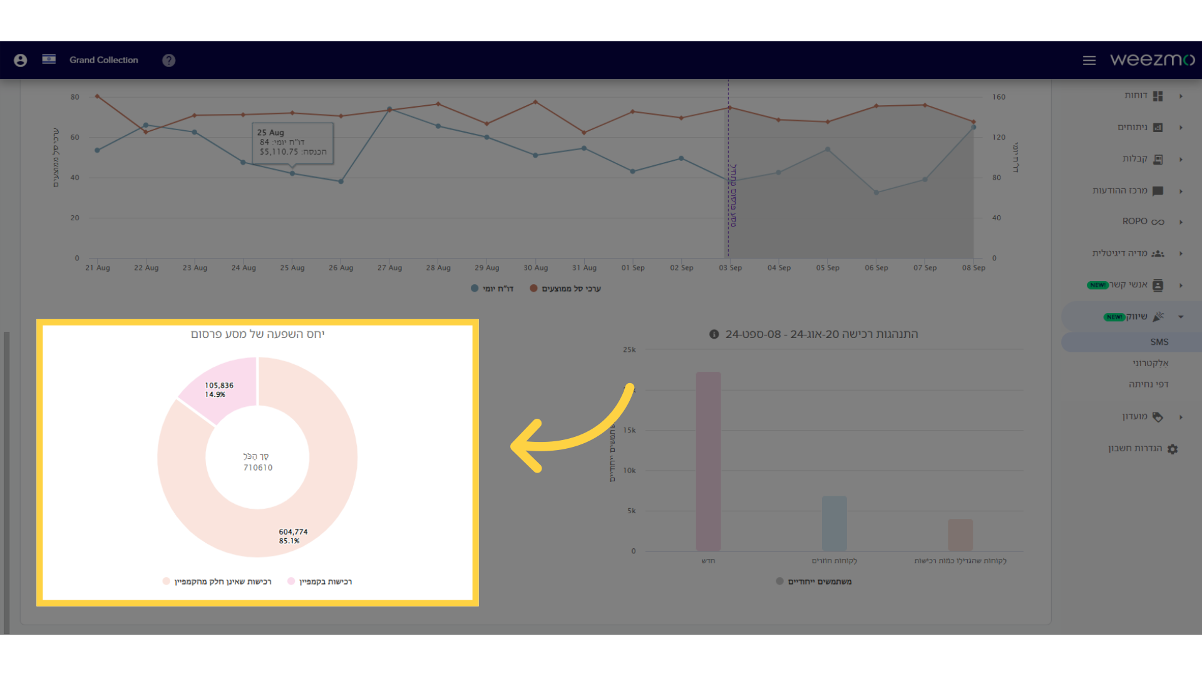Click the יחס השפעה של מסע פרסום title

257,334
